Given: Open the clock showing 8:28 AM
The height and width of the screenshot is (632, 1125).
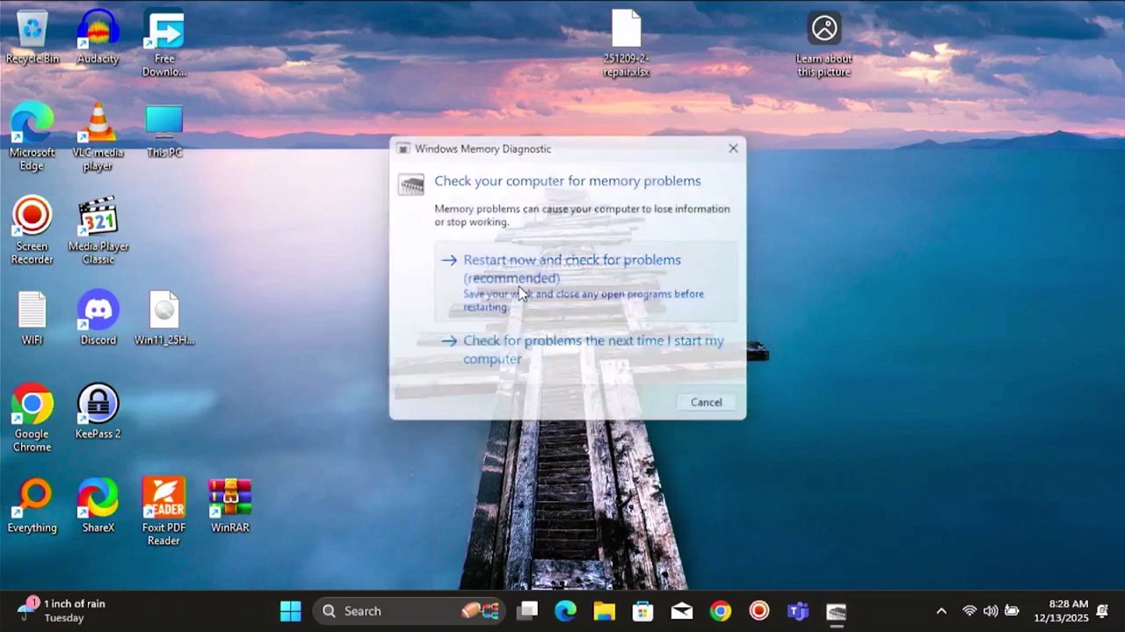Looking at the screenshot, I should click(1061, 611).
